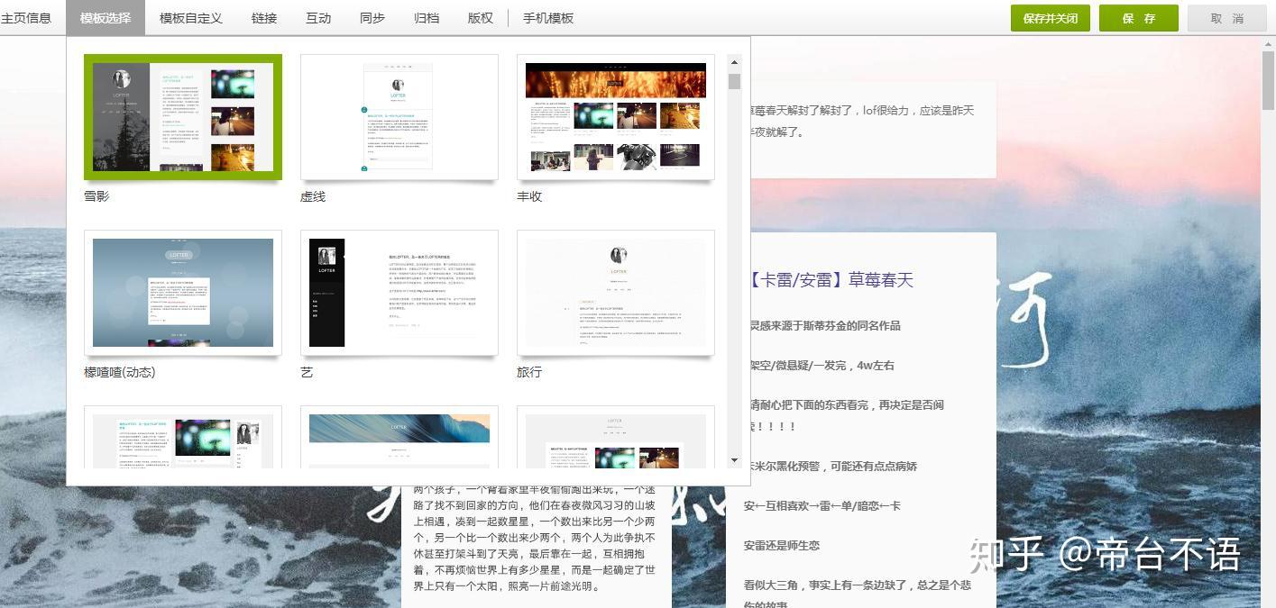Open the 互动 tab
Screen dimensions: 1276x608
(318, 18)
